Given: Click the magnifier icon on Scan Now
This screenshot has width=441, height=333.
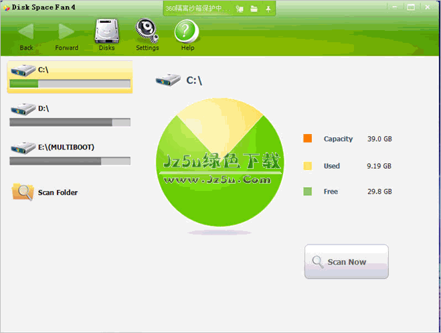Looking at the screenshot, I should pyautogui.click(x=318, y=261).
